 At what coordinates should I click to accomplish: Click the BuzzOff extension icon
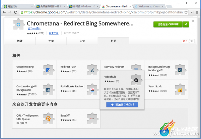tap(92, 119)
